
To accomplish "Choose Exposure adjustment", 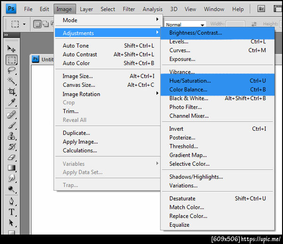I will pos(217,59).
